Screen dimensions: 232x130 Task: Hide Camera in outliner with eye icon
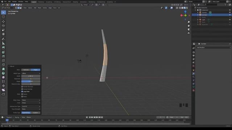click(230, 13)
